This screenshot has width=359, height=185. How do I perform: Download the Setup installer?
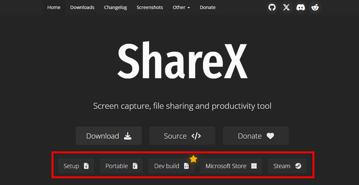pyautogui.click(x=76, y=166)
